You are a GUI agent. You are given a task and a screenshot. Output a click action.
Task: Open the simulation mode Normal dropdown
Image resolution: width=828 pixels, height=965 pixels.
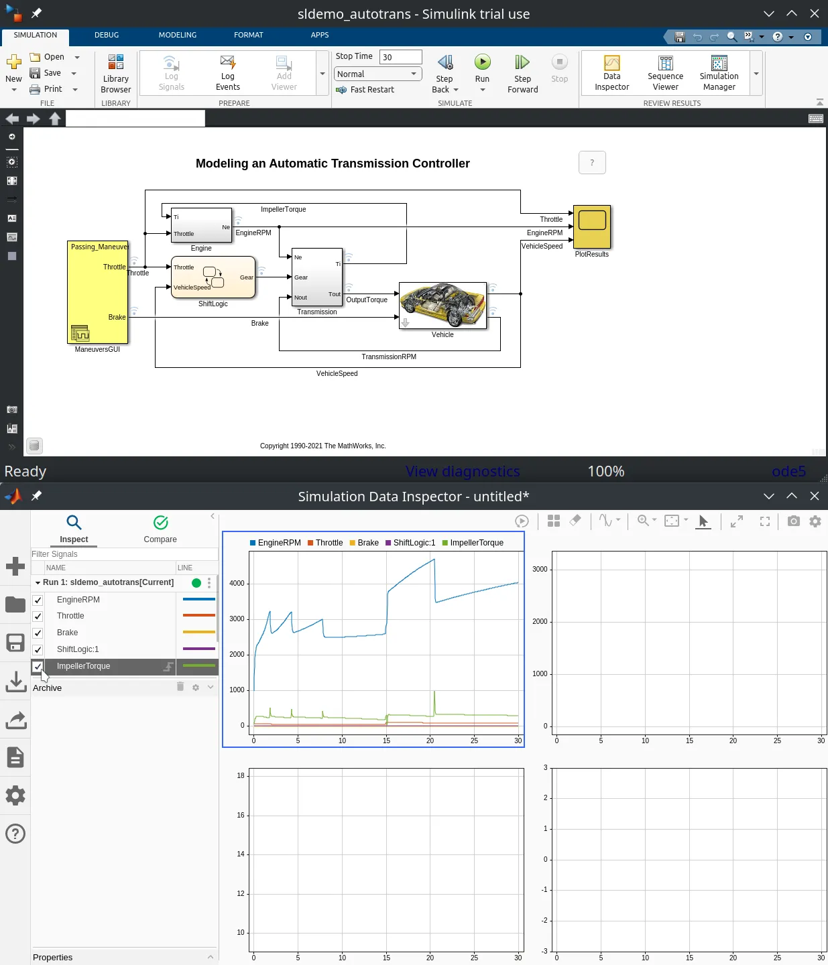(x=378, y=74)
